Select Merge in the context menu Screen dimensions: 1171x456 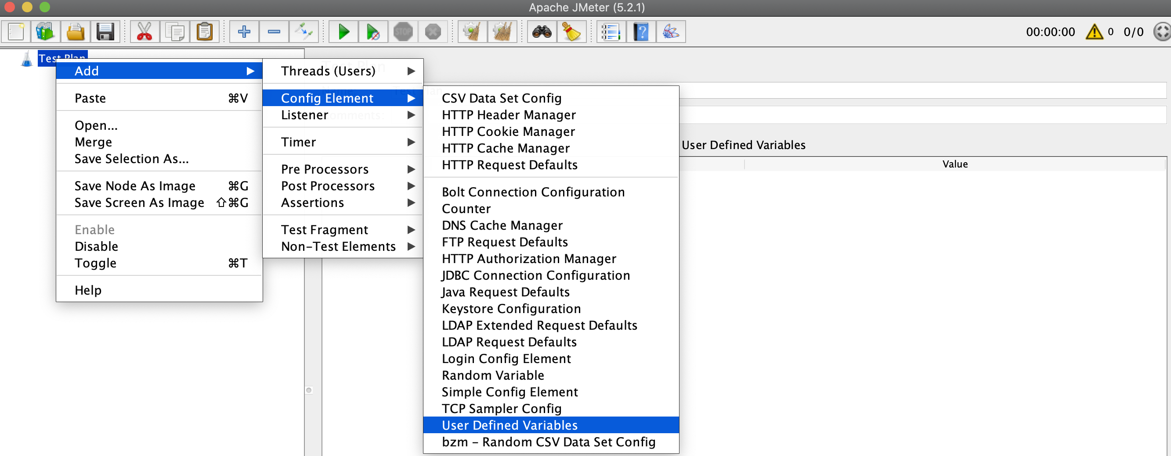click(159, 142)
